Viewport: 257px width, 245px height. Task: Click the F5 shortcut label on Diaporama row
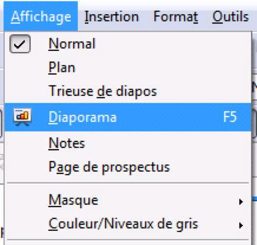point(230,117)
